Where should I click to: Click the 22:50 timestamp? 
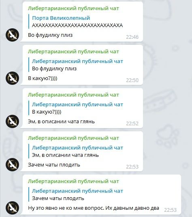[132, 80]
